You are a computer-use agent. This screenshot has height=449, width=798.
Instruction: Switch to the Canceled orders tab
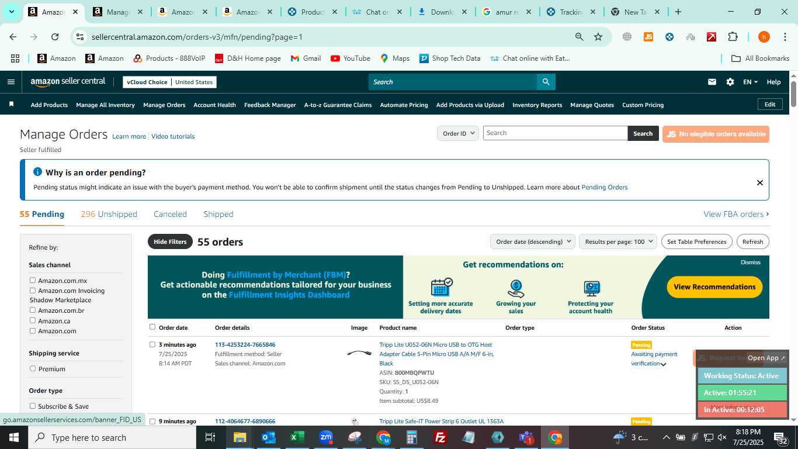click(x=170, y=214)
